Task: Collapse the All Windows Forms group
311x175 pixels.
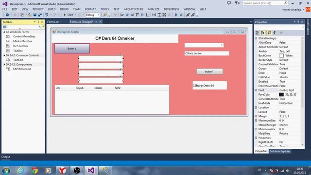Action: pos(4,32)
